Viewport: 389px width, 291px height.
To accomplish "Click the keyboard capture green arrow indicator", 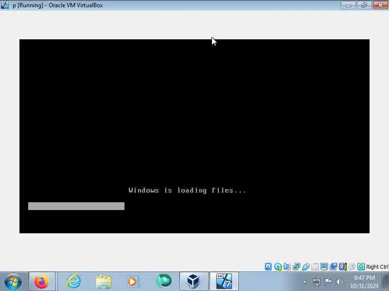I will click(361, 266).
